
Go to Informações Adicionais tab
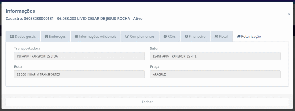click(x=96, y=37)
